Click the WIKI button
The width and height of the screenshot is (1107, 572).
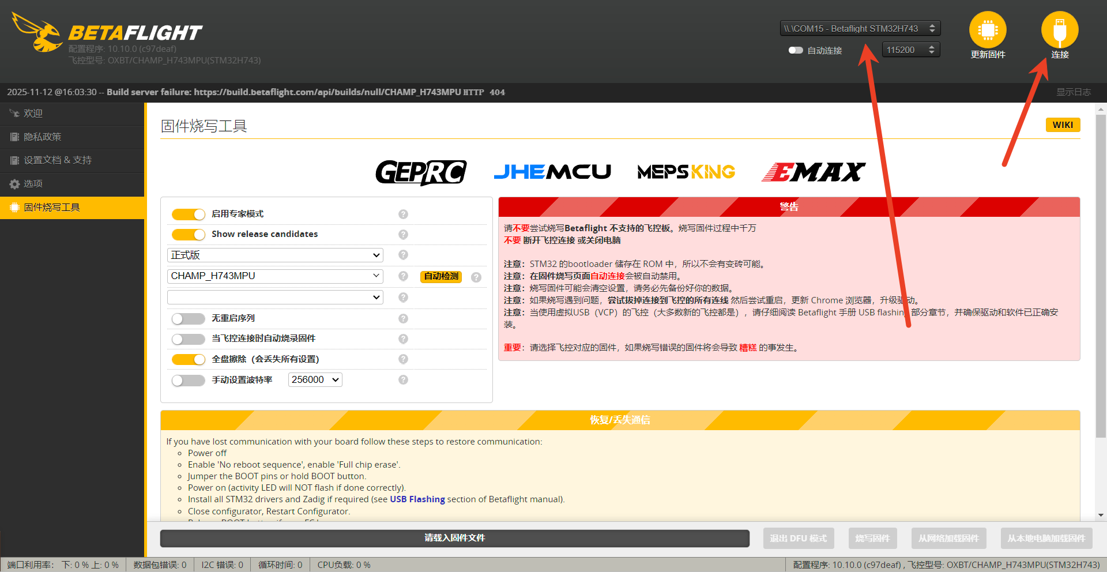click(x=1063, y=125)
